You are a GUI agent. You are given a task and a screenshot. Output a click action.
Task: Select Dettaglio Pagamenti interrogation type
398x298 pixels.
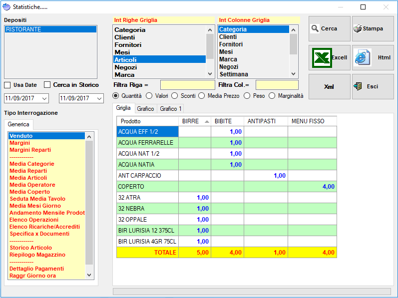coord(47,269)
